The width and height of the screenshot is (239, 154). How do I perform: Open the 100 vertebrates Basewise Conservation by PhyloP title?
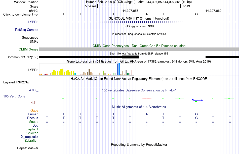point(139,90)
